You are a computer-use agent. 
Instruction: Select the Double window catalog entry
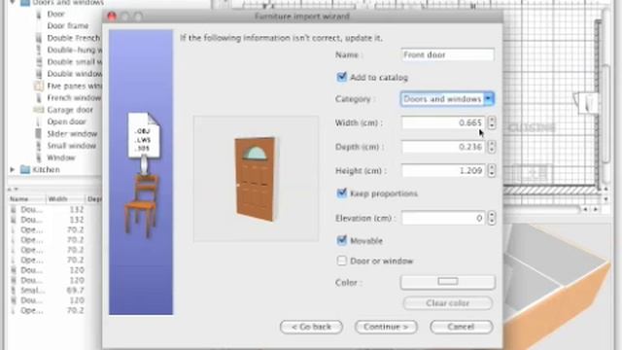[74, 74]
